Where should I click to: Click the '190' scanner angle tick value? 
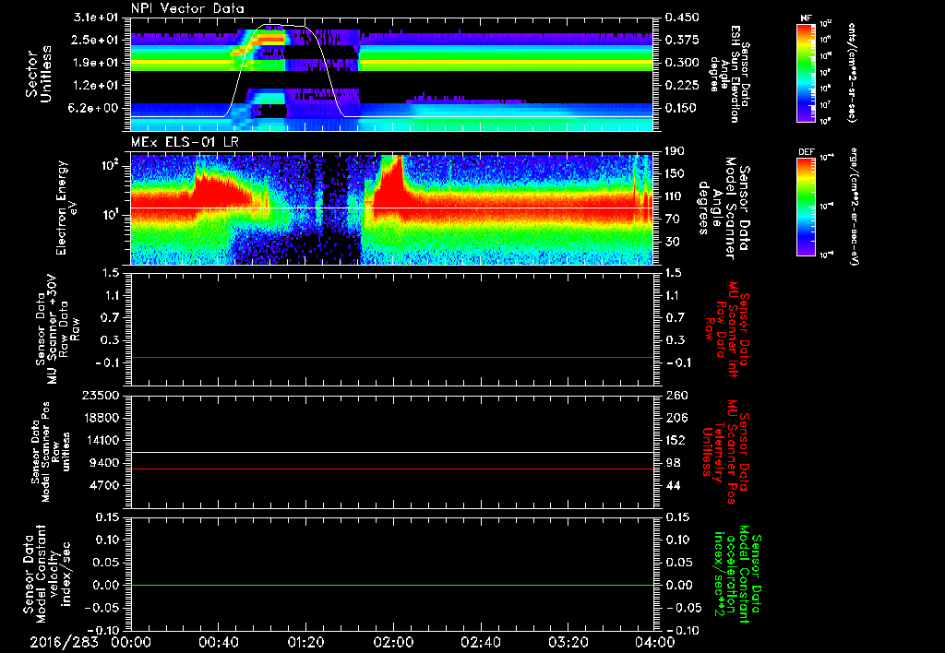pyautogui.click(x=675, y=151)
